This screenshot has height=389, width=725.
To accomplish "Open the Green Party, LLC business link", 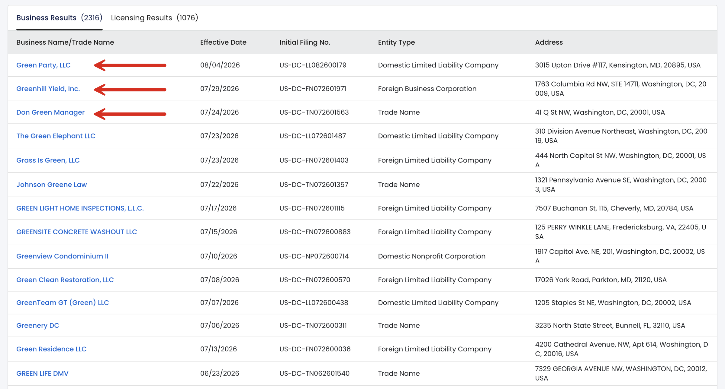I will point(43,65).
